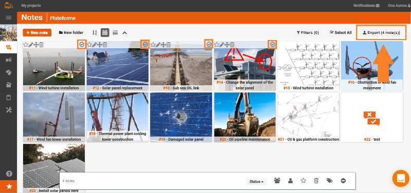Open note #20 Oil pipeline maintenance
This screenshot has height=193, width=411.
click(245, 117)
